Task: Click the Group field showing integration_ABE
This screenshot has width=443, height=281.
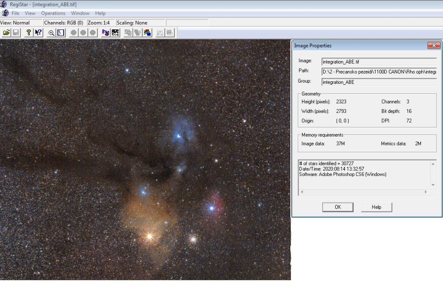Action: pyautogui.click(x=379, y=82)
